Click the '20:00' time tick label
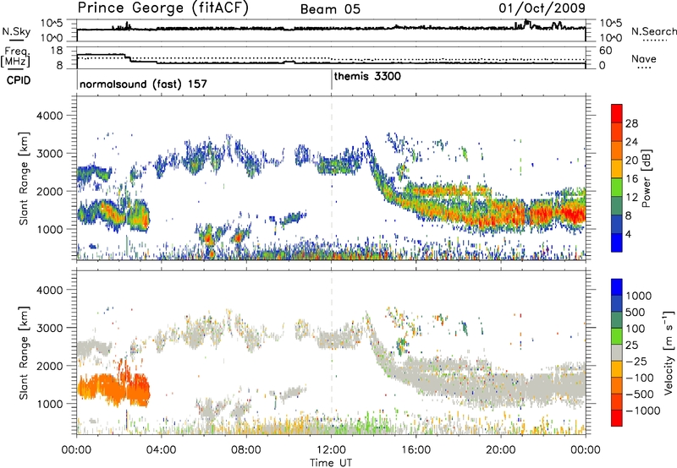The image size is (677, 468). tap(501, 450)
